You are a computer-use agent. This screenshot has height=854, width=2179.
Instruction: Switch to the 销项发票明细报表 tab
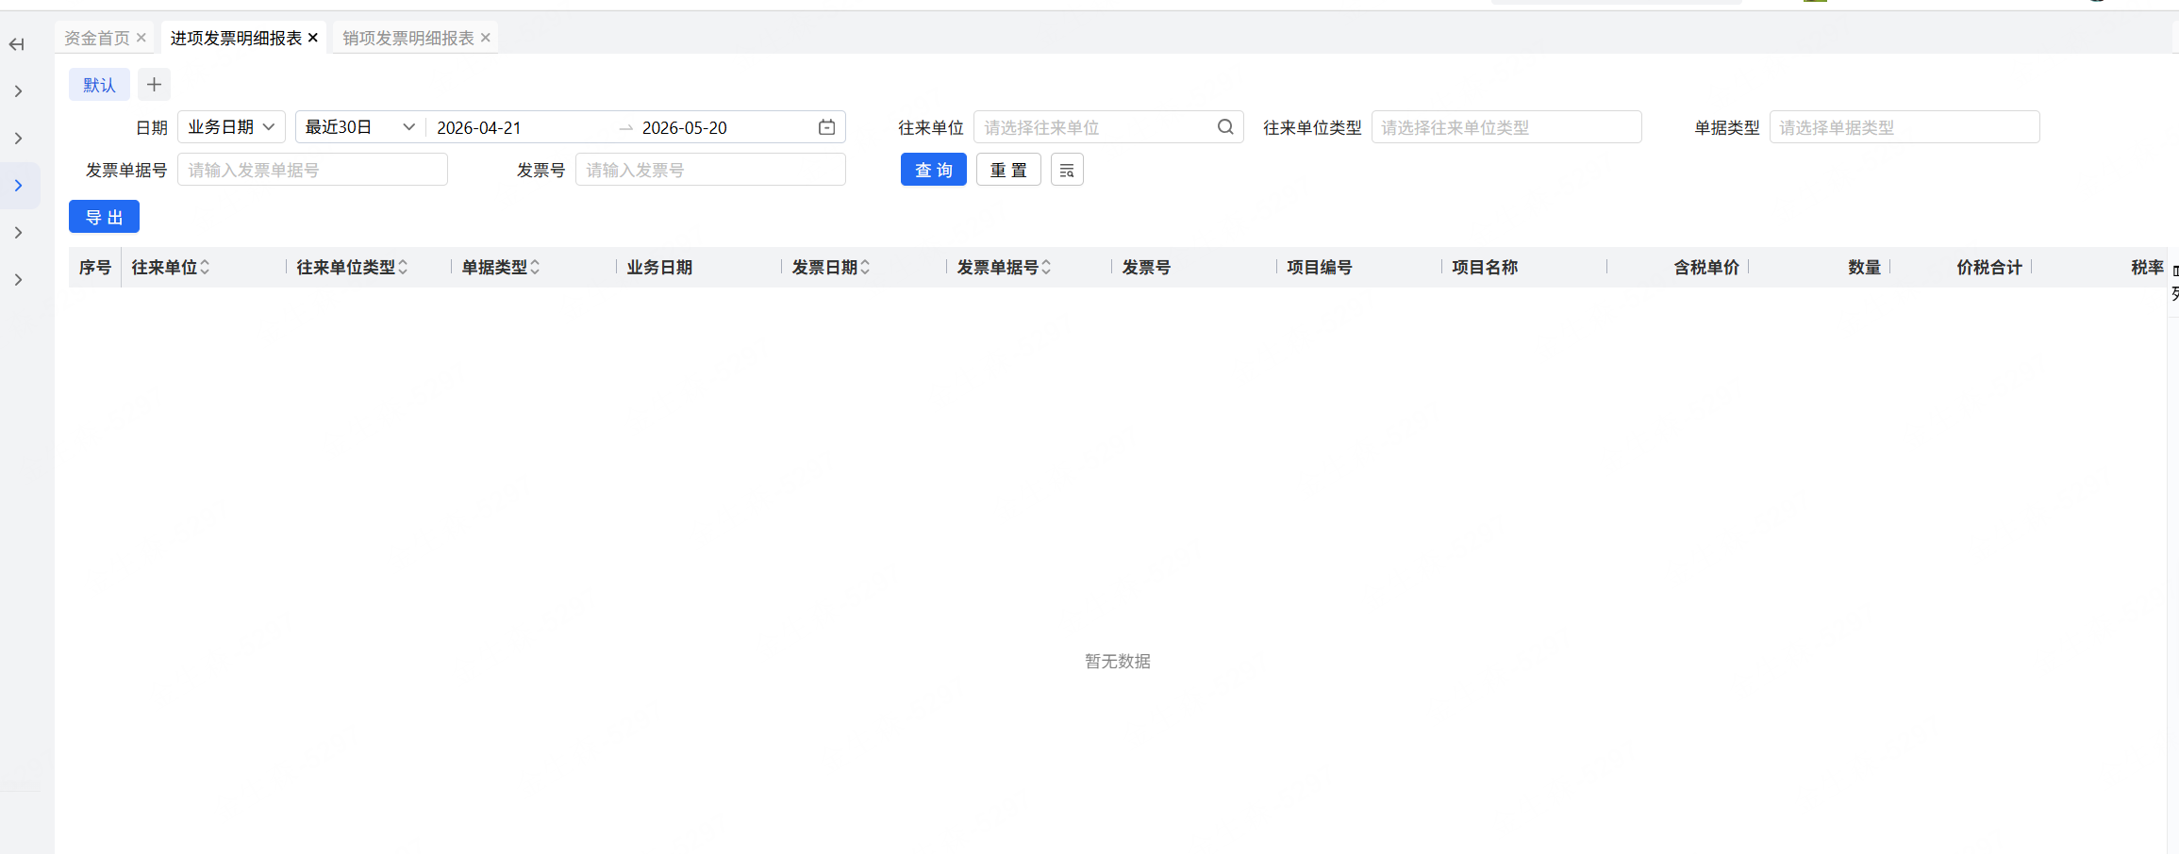tap(408, 38)
